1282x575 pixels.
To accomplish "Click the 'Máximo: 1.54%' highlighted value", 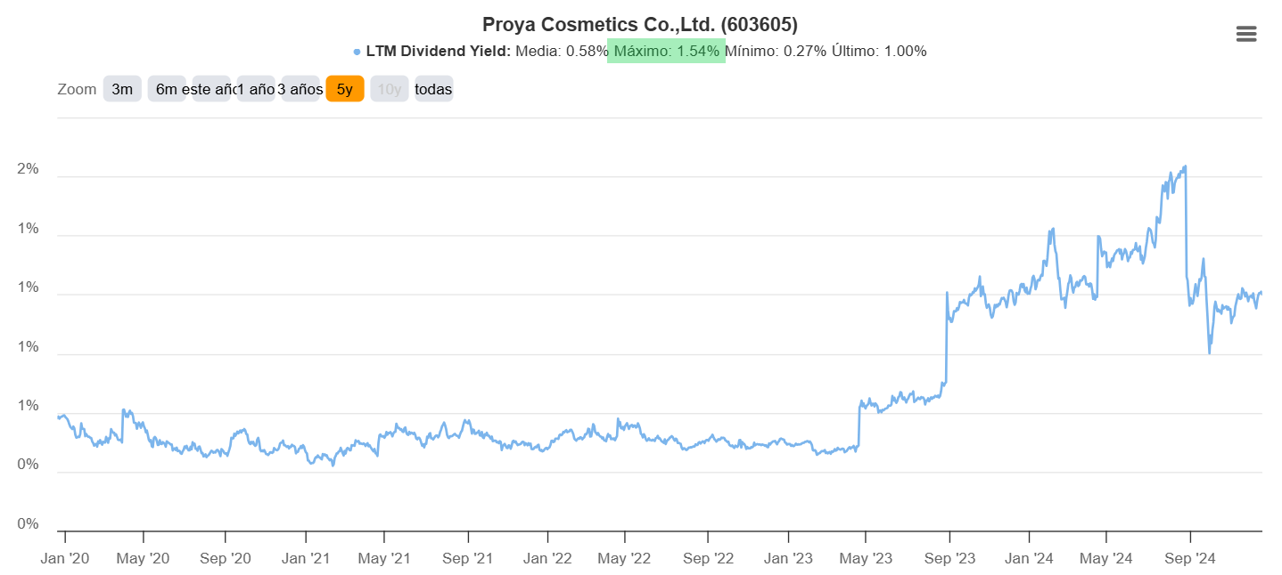I will point(666,52).
